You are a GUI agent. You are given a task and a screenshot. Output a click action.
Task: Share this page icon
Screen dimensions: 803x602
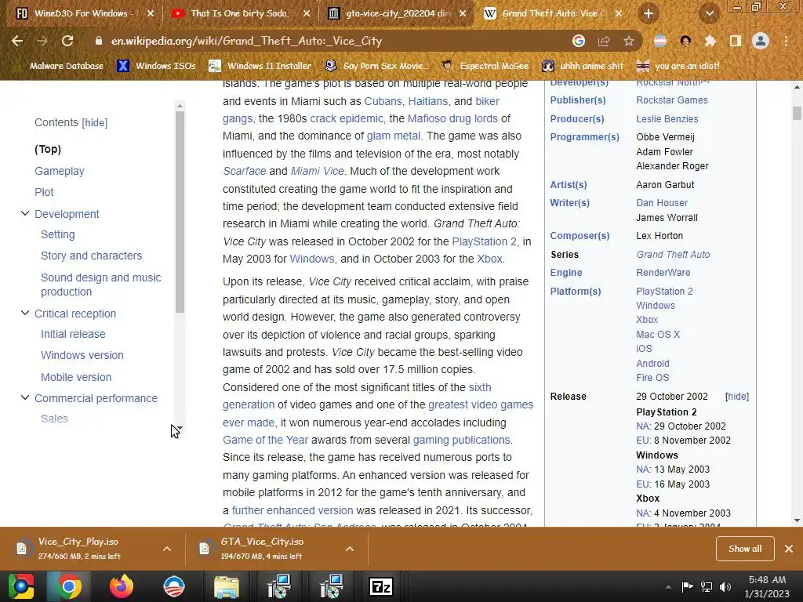pyautogui.click(x=604, y=41)
